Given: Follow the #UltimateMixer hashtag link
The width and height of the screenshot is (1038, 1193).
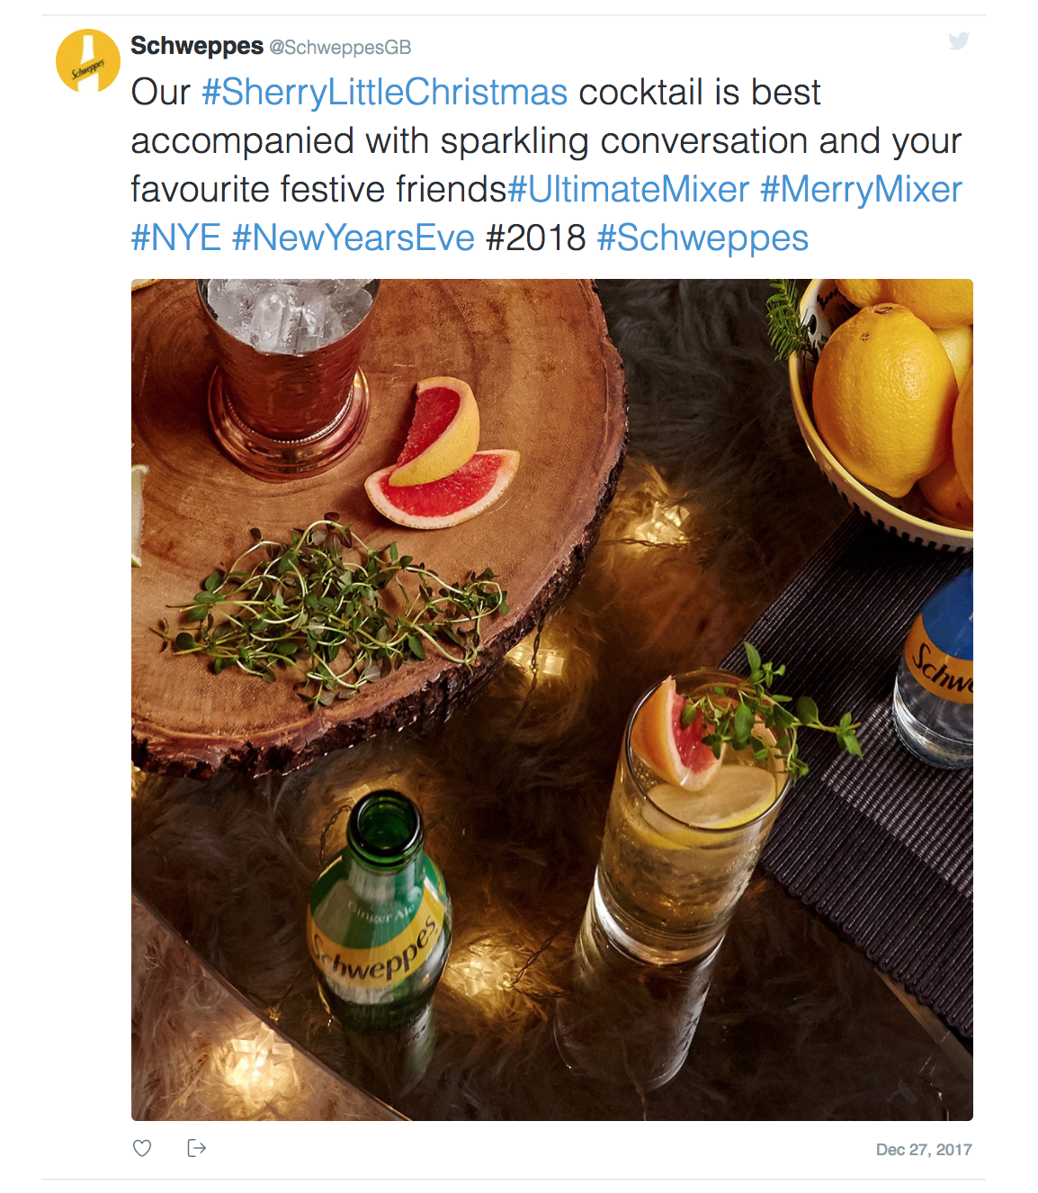Looking at the screenshot, I should coord(629,190).
